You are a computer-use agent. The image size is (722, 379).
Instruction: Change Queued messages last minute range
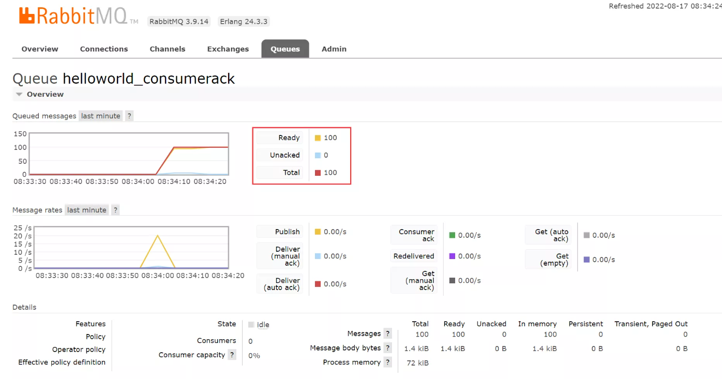101,116
